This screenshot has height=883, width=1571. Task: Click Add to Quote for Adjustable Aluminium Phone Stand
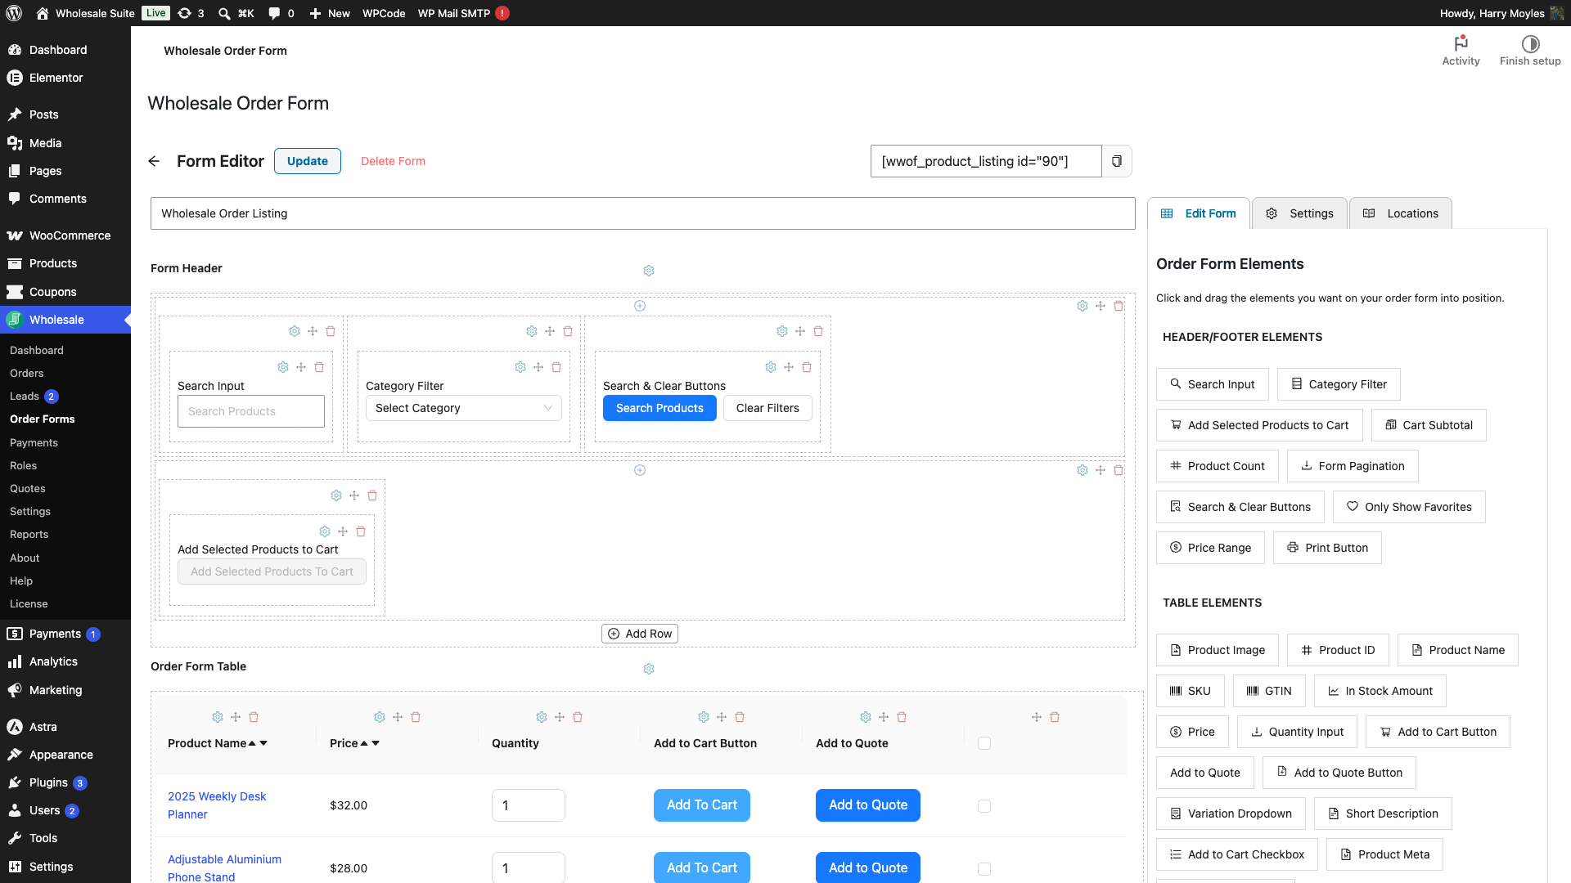pos(868,867)
